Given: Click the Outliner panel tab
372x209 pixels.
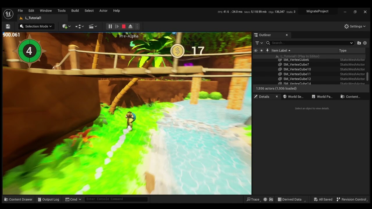Looking at the screenshot, I should tap(265, 35).
